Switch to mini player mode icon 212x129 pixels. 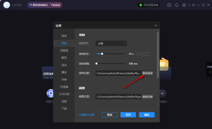point(194,5)
